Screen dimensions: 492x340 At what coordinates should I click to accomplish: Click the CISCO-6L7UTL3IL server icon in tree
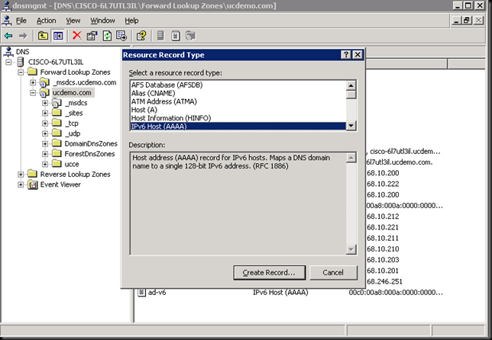click(x=21, y=62)
